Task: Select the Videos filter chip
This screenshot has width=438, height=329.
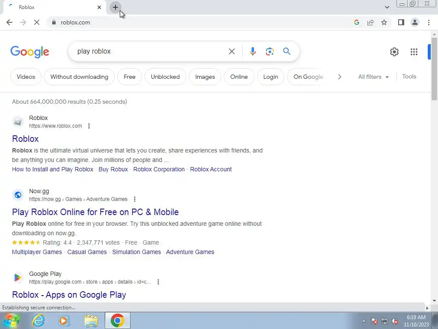Action: coord(26,77)
